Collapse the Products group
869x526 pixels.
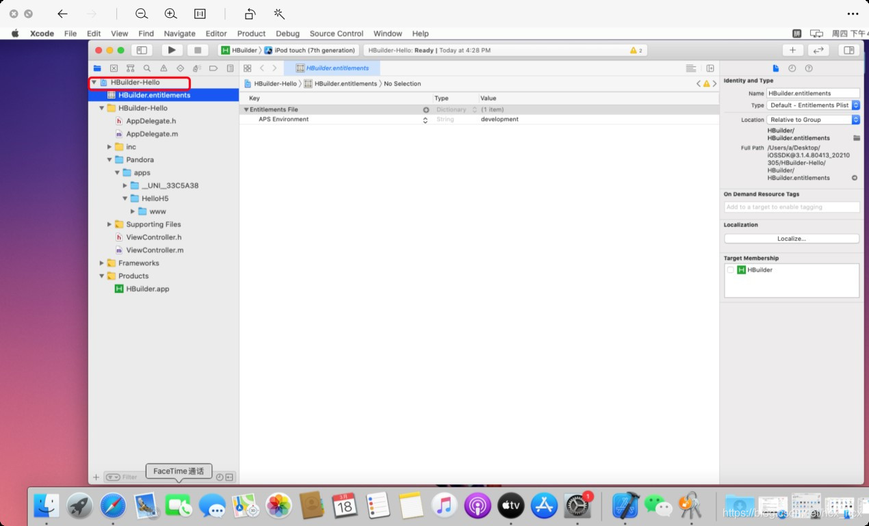point(102,276)
